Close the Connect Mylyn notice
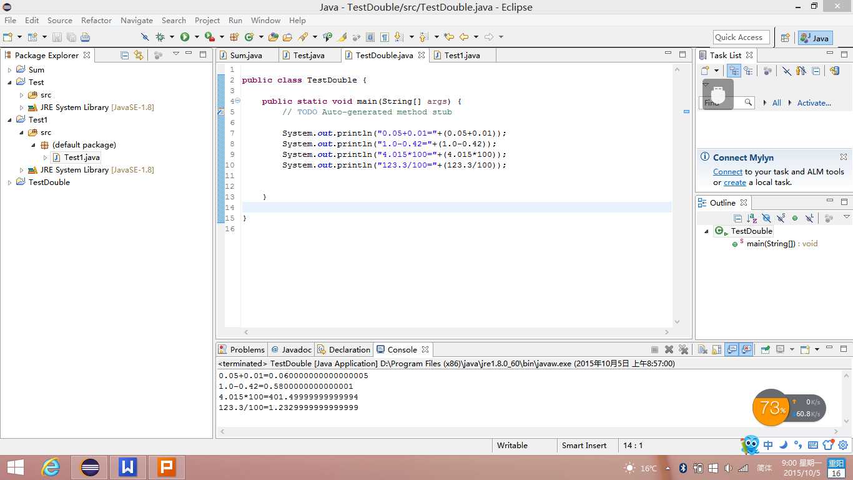The height and width of the screenshot is (480, 853). click(x=844, y=157)
